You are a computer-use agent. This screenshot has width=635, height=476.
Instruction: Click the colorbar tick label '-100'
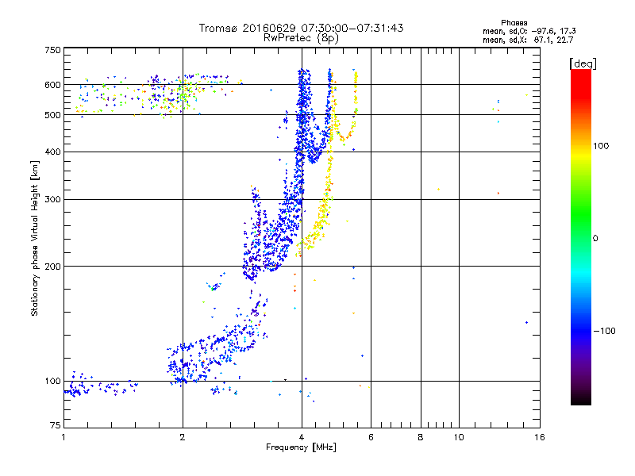pyautogui.click(x=604, y=331)
